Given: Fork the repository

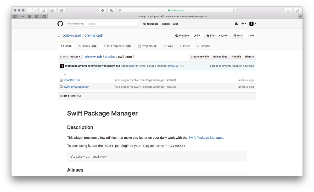Looking at the screenshot, I should (238, 36).
